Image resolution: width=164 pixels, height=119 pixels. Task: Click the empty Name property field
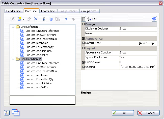[x=138, y=34]
